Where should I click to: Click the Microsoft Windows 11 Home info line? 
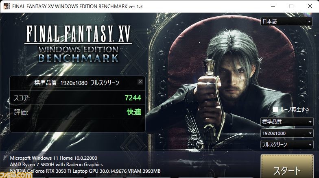54,158
